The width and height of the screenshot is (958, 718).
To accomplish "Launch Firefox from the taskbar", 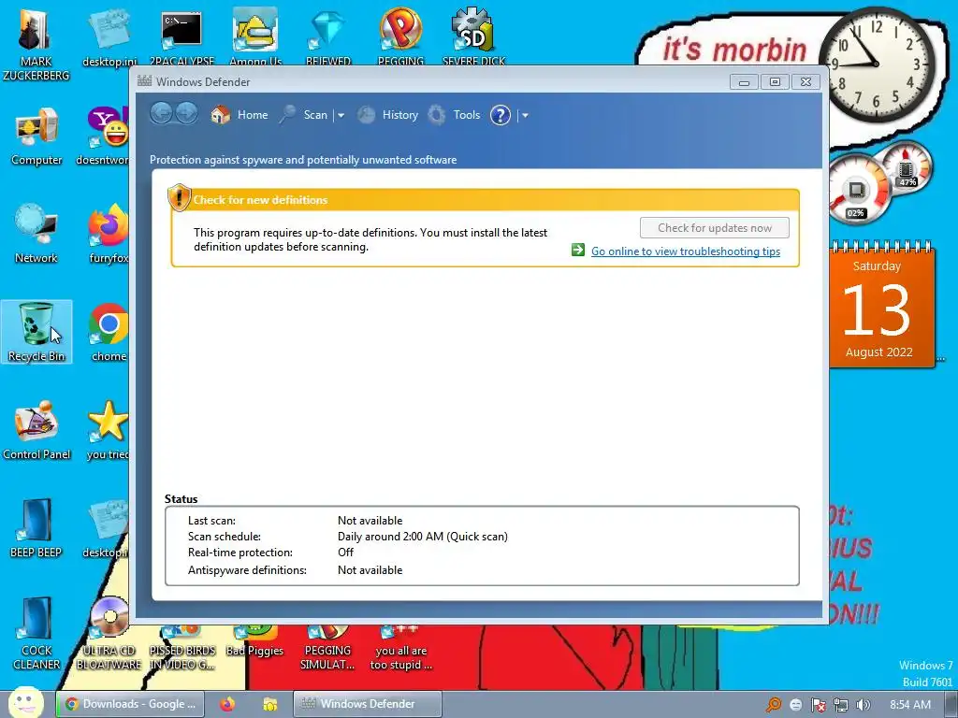I will 227,704.
